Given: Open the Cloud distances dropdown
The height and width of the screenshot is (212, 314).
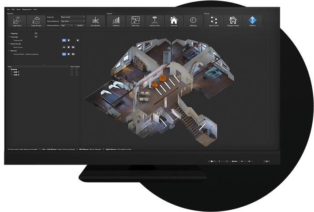Looking at the screenshot, I should [x=73, y=21].
